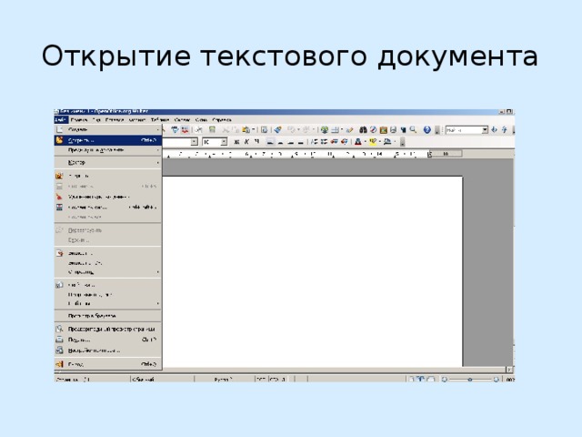Toggle Bullets list button
This screenshot has width=582, height=437.
pyautogui.click(x=324, y=142)
